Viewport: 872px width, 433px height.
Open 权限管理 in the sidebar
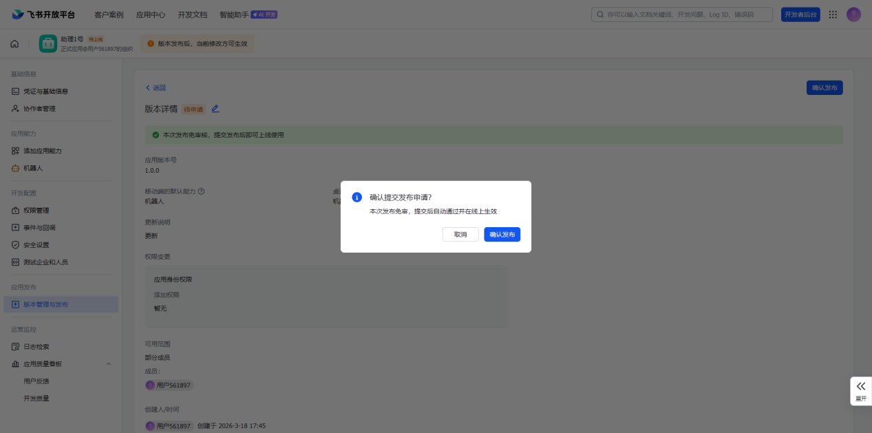tap(36, 211)
